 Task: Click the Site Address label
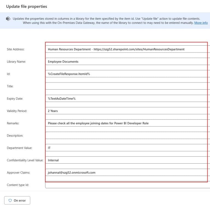tap(16, 49)
